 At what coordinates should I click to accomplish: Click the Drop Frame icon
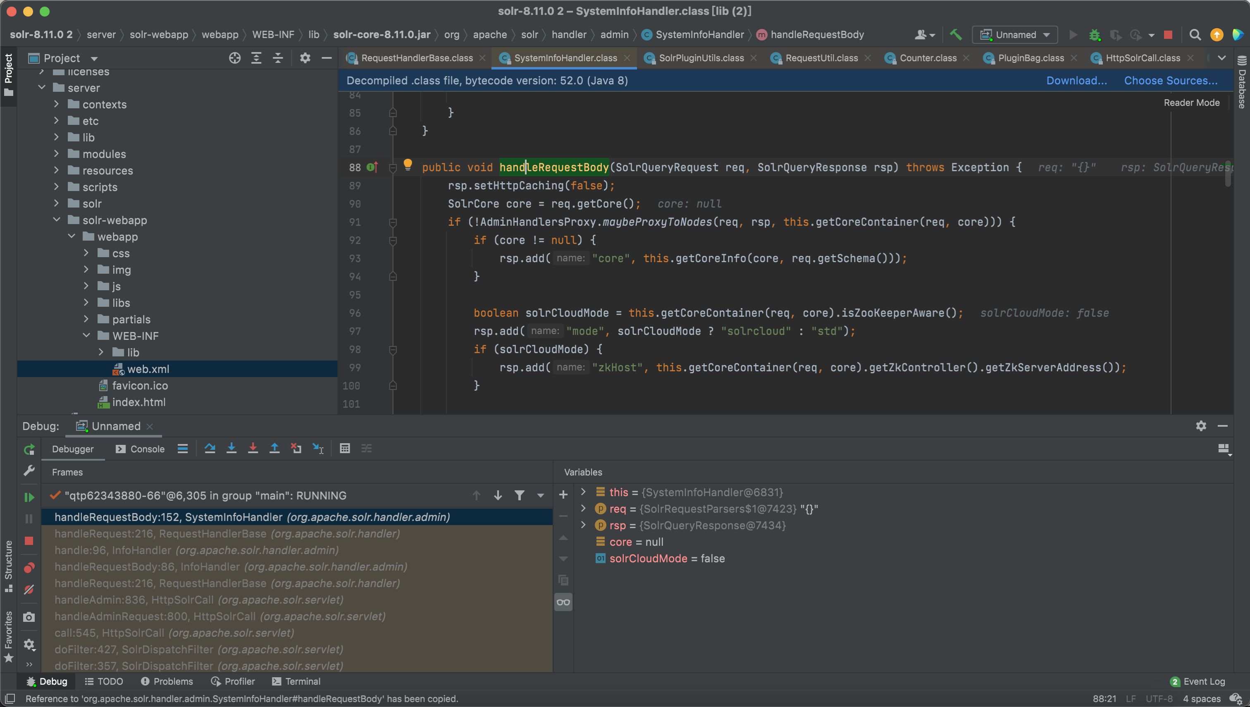(x=296, y=448)
